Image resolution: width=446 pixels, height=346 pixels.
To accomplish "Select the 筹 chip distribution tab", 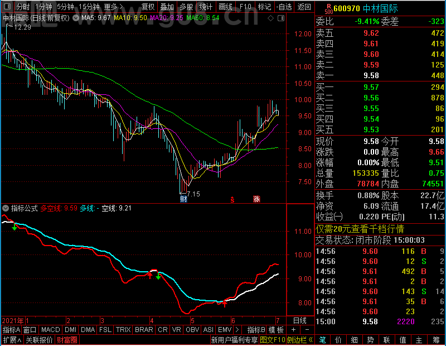I will pyautogui.click(x=436, y=340).
